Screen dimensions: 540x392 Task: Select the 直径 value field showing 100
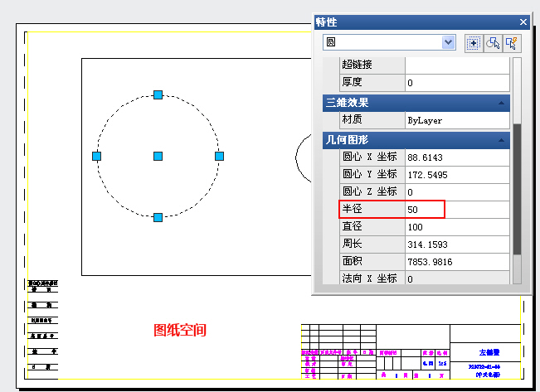tap(456, 227)
